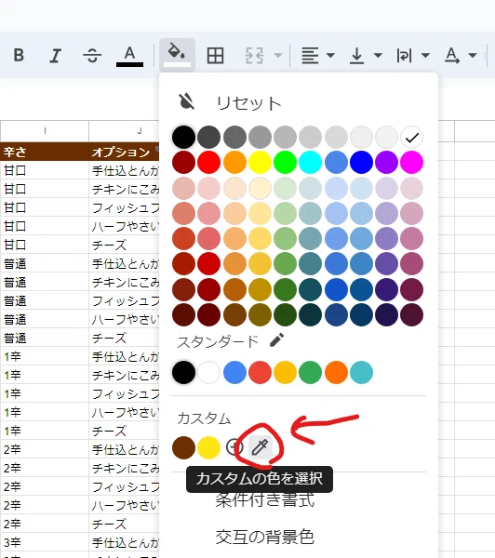Select column I header
Image resolution: width=495 pixels, height=558 pixels.
pos(45,131)
